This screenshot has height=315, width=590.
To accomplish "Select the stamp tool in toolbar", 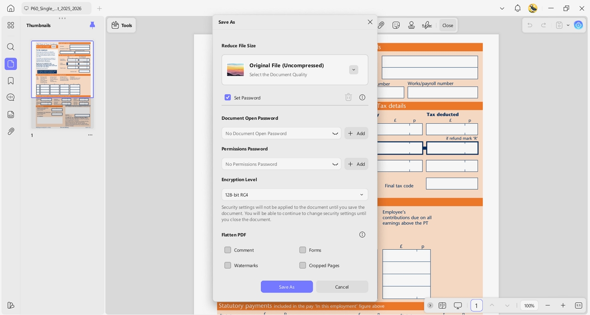I will point(412,25).
